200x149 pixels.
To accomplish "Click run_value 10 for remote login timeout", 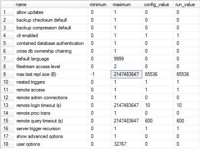I will pyautogui.click(x=186, y=105).
